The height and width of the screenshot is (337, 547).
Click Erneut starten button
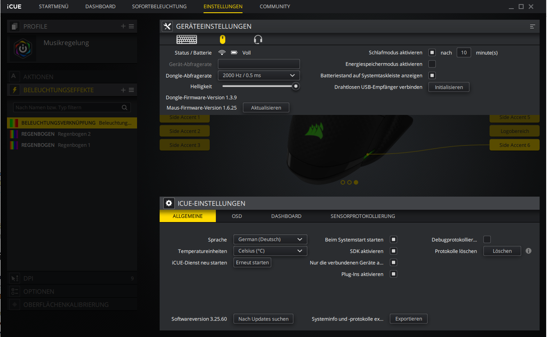point(252,262)
